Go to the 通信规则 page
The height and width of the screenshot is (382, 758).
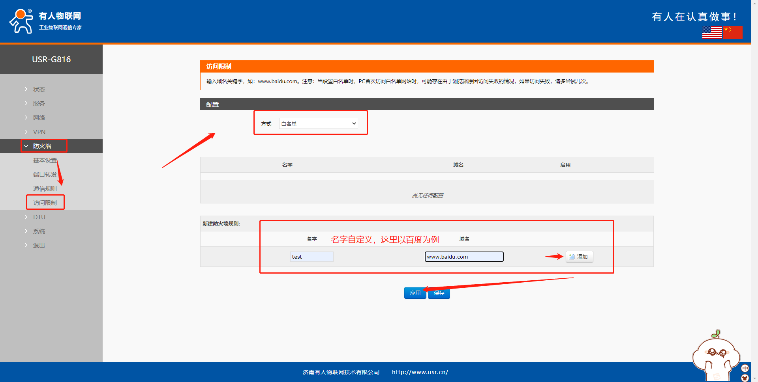click(45, 188)
